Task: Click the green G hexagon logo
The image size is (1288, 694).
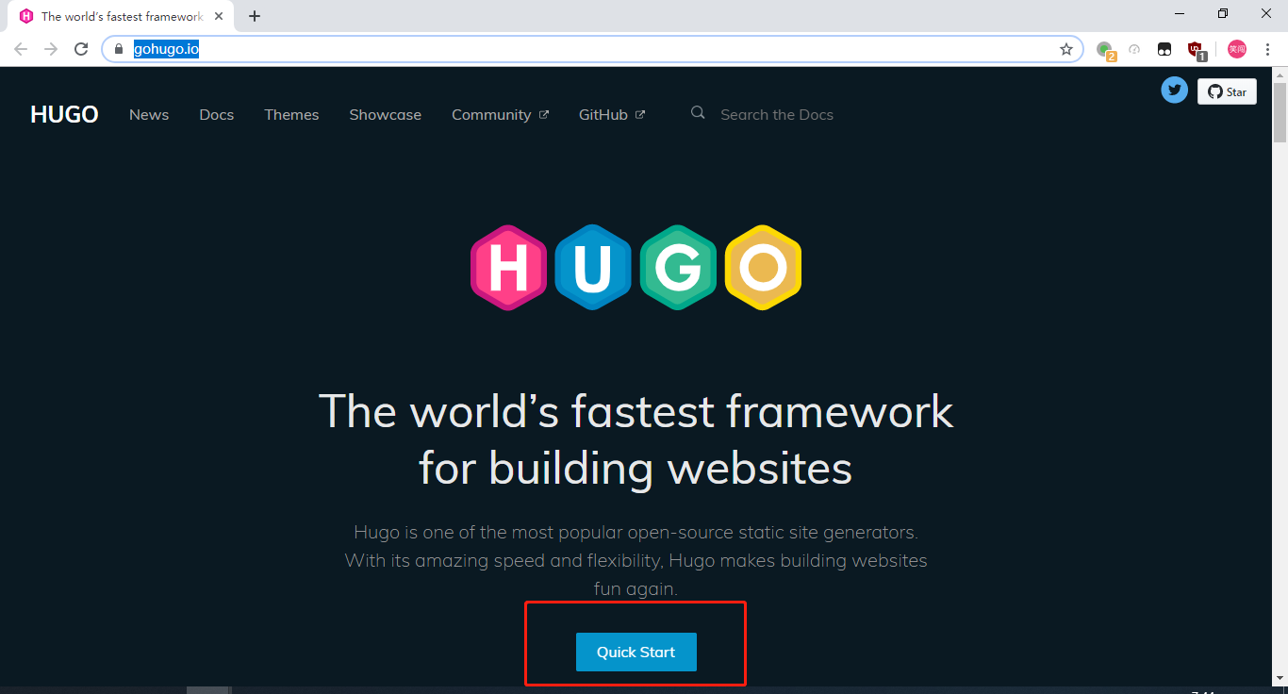Action: pyautogui.click(x=678, y=268)
